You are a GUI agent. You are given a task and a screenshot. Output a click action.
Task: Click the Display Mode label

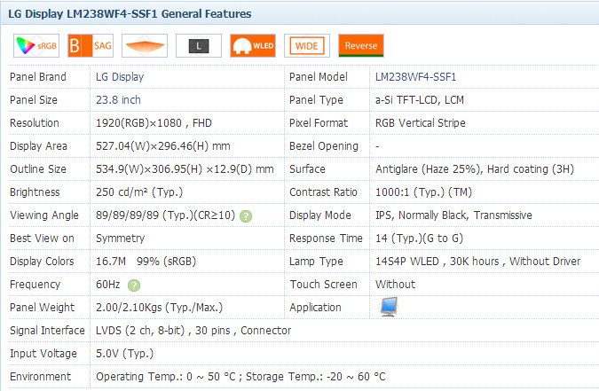pyautogui.click(x=320, y=215)
